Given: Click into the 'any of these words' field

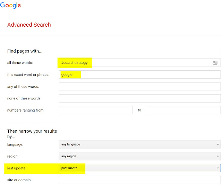Looking at the screenshot, I should 139,86.
